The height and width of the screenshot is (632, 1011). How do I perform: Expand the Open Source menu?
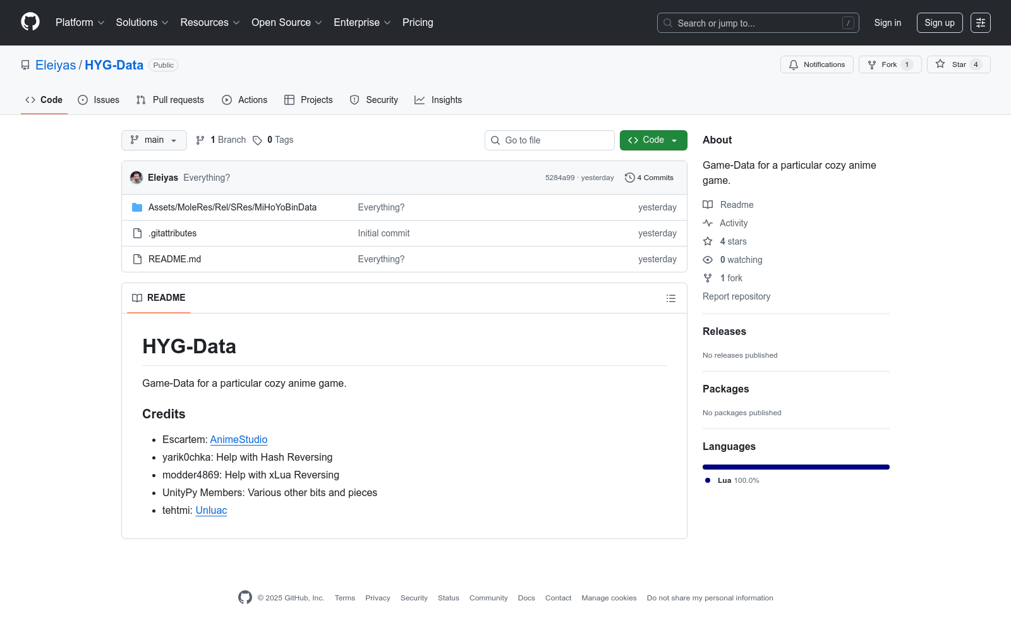pyautogui.click(x=287, y=22)
